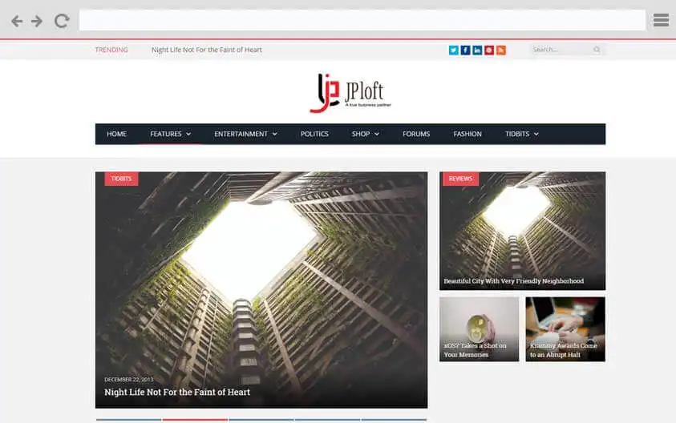Go to the Home menu item
Viewport: 676px width, 423px height.
click(x=116, y=134)
